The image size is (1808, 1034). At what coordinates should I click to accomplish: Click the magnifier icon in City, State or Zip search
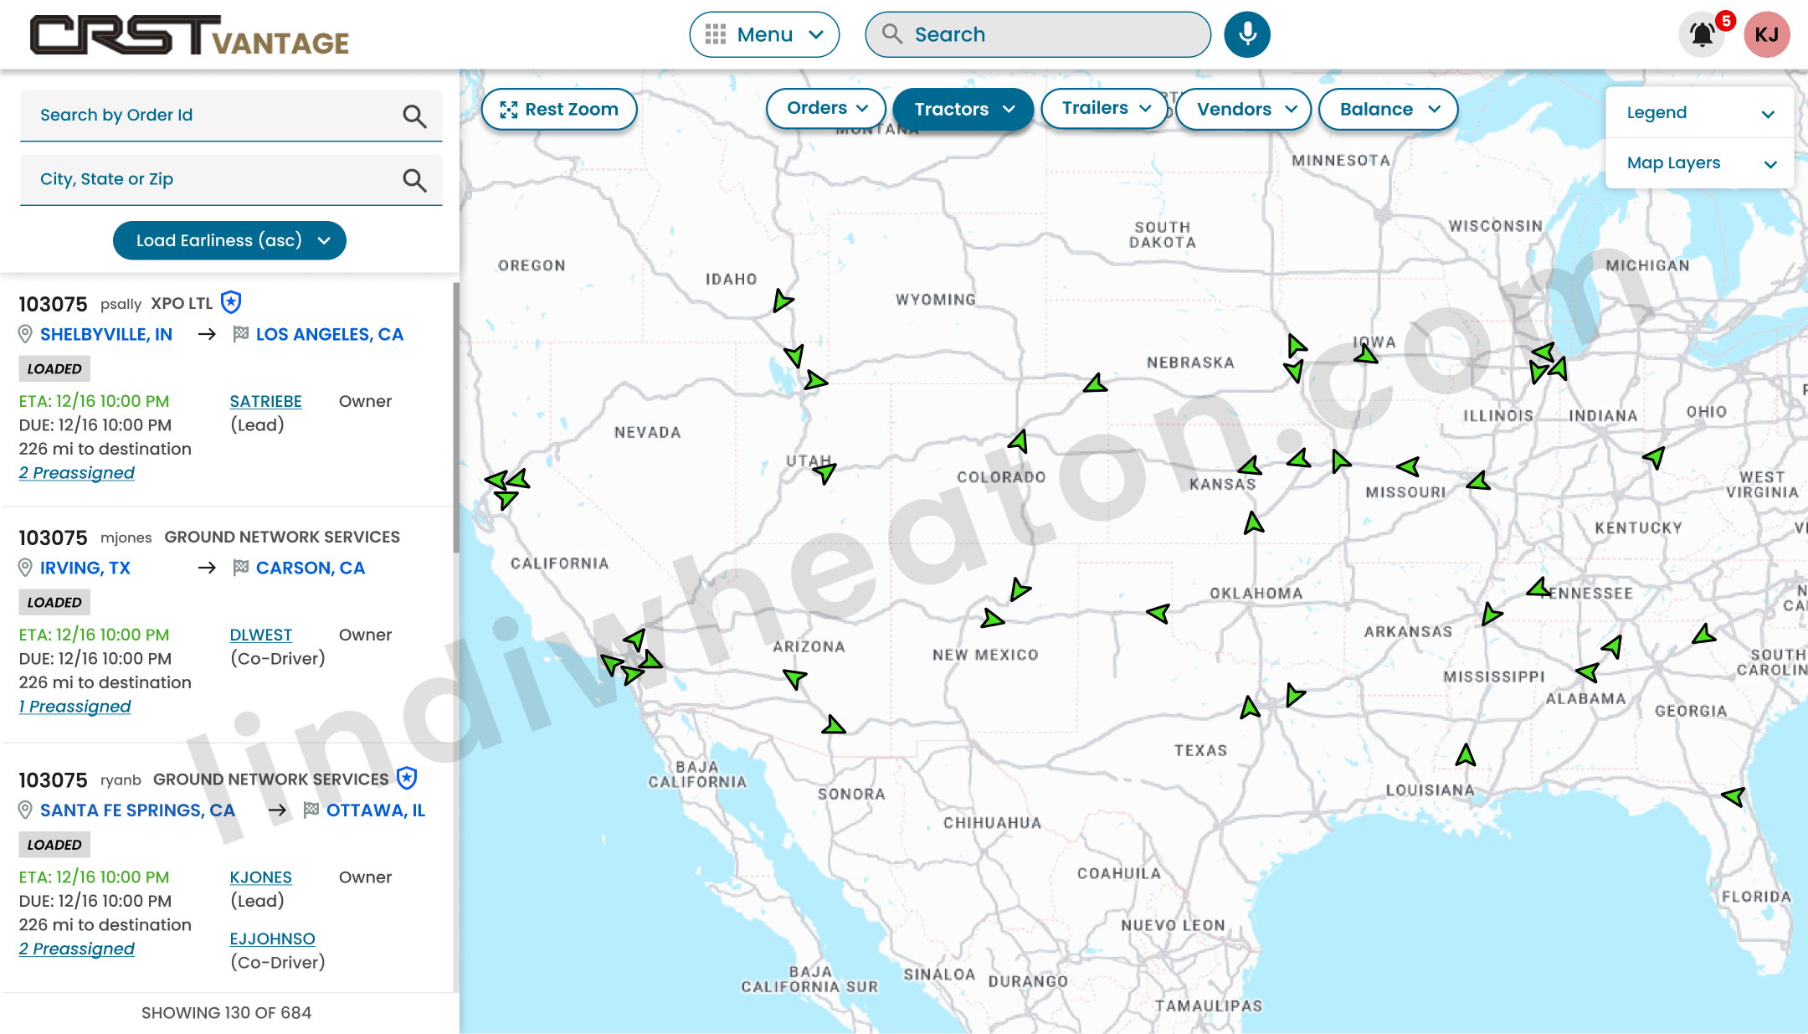tap(414, 180)
